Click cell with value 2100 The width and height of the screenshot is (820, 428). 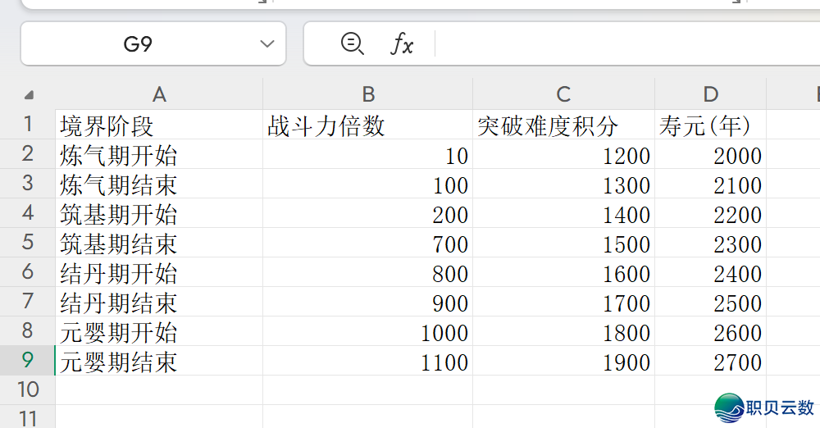pos(710,183)
